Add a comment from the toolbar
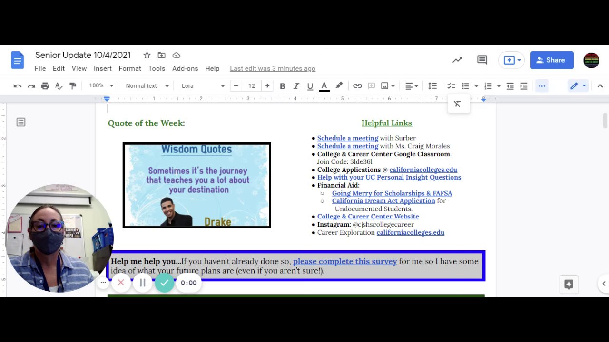Viewport: 609px width, 342px height. 372,86
